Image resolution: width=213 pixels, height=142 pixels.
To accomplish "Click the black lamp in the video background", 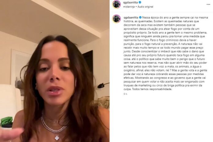I will tap(103, 85).
